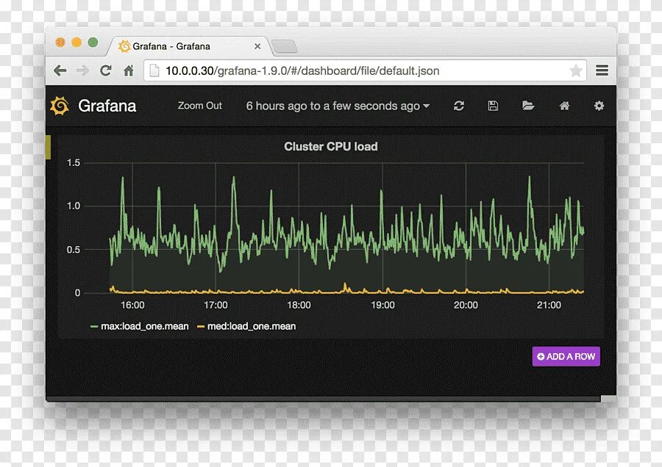Click the 1.0 y-axis label
Viewport: 662px width, 467px height.
74,206
